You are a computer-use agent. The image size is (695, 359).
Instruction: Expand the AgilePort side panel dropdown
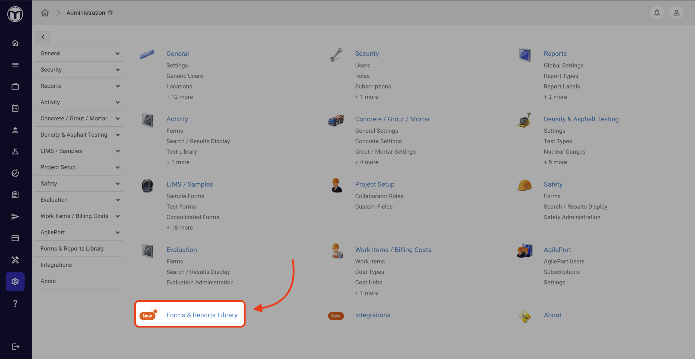tap(118, 232)
